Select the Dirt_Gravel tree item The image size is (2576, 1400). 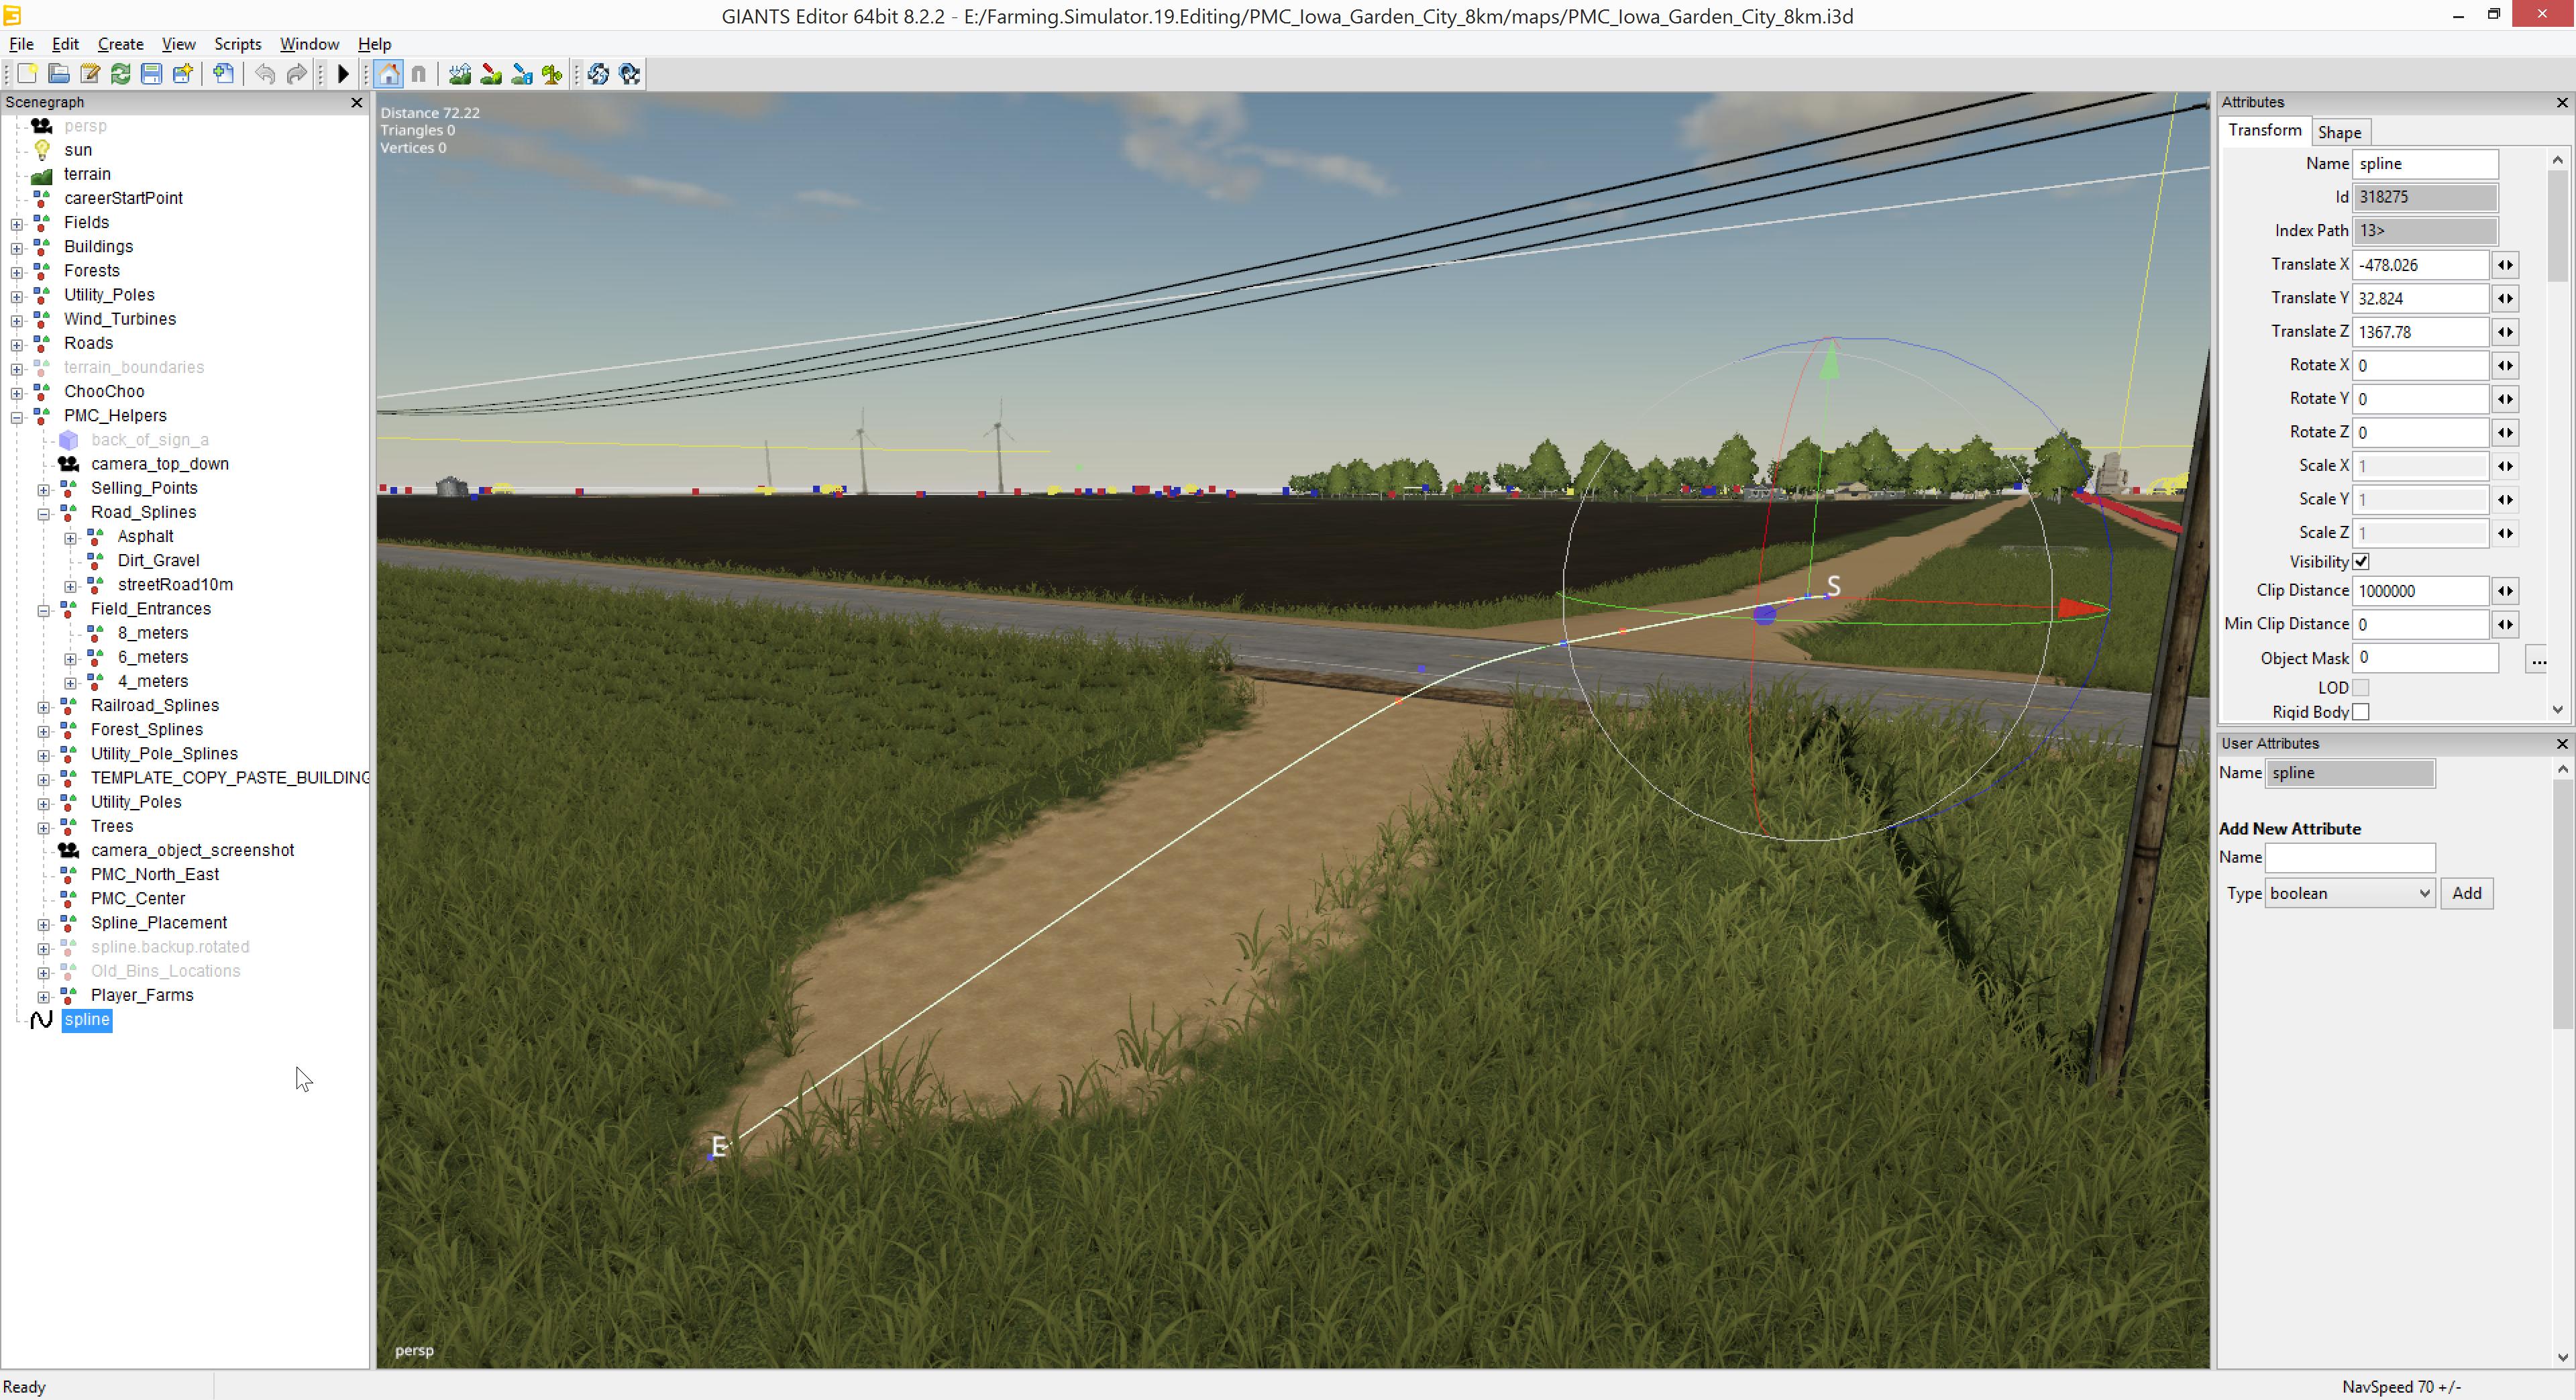(158, 561)
